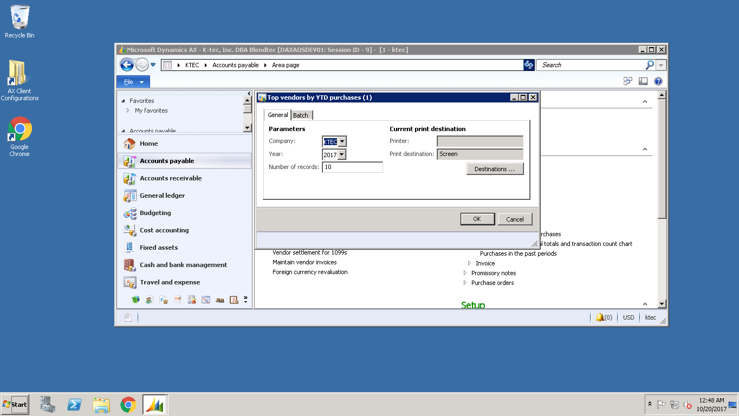
Task: Click the Print destination field
Action: coord(480,154)
